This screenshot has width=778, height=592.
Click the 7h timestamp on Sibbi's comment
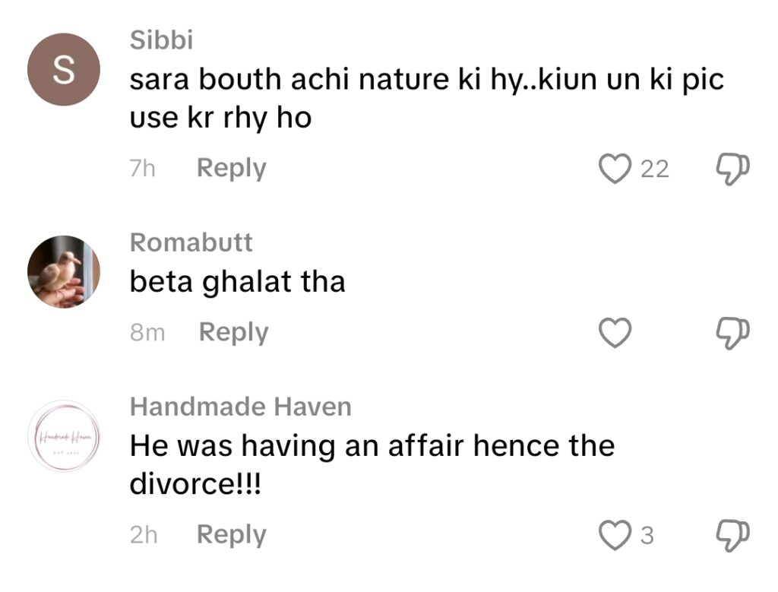[142, 169]
